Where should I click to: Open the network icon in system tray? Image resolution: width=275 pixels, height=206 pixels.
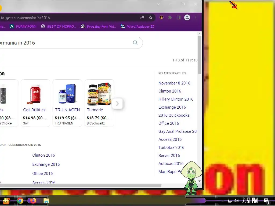click(x=230, y=201)
